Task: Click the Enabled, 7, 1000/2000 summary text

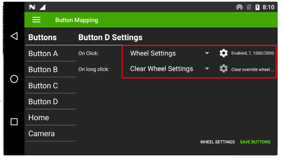Action: coord(252,53)
